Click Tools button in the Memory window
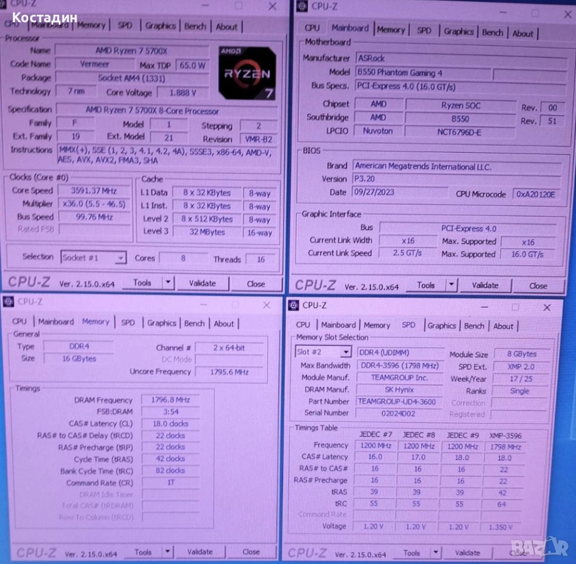Screen dimensions: 576x564 [143, 552]
